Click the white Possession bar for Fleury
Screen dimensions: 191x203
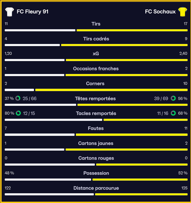click(x=48, y=180)
